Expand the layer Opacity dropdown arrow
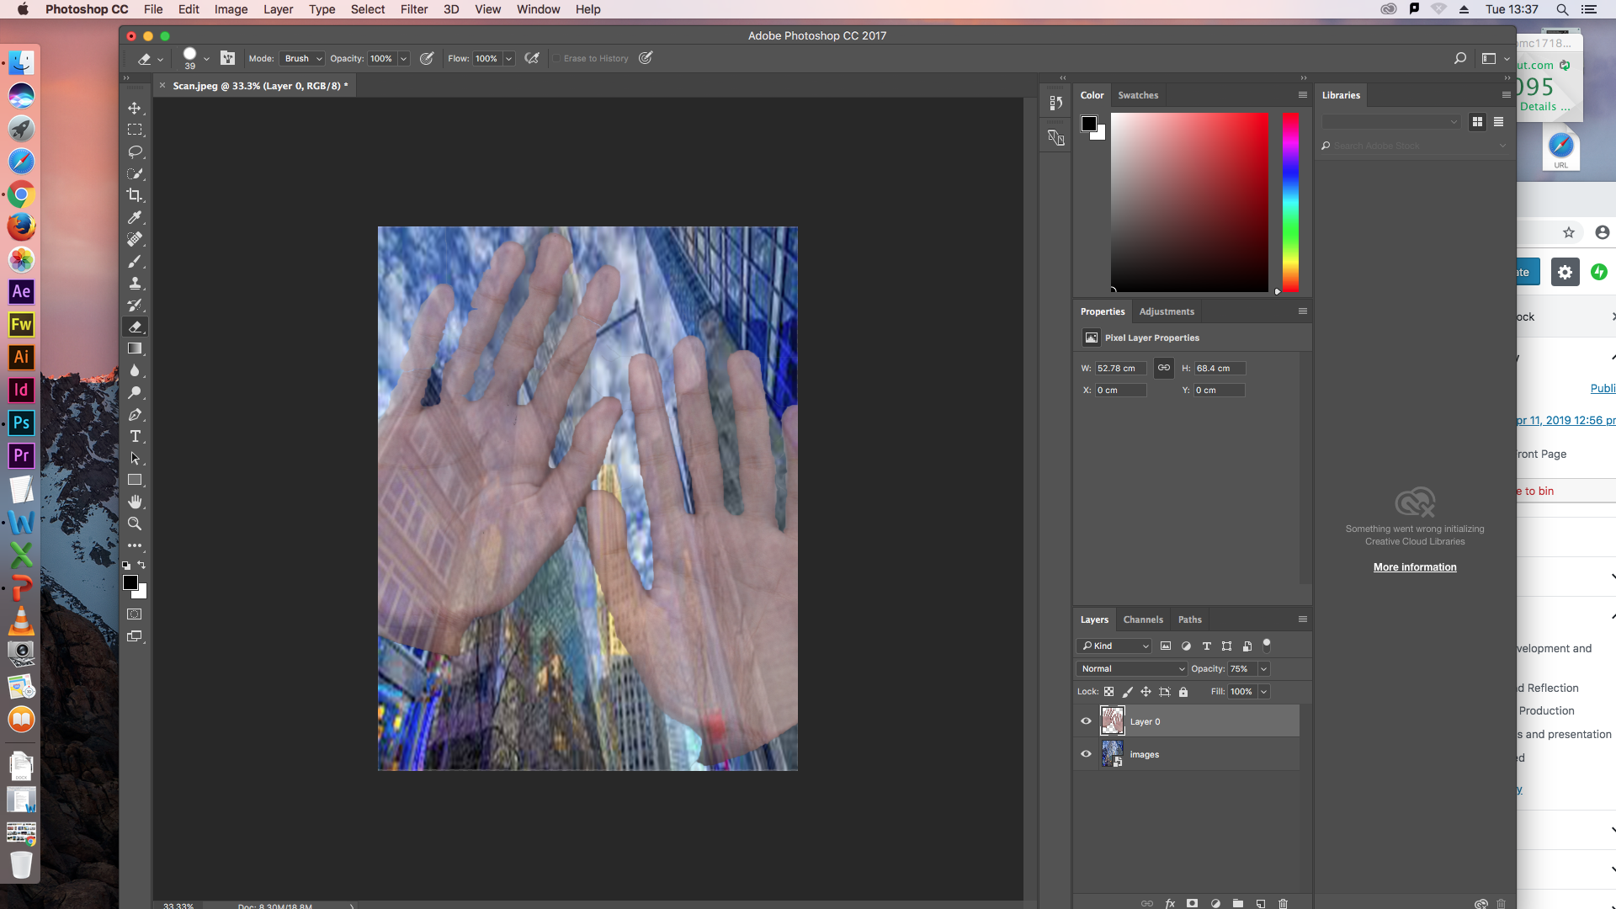 tap(1263, 669)
